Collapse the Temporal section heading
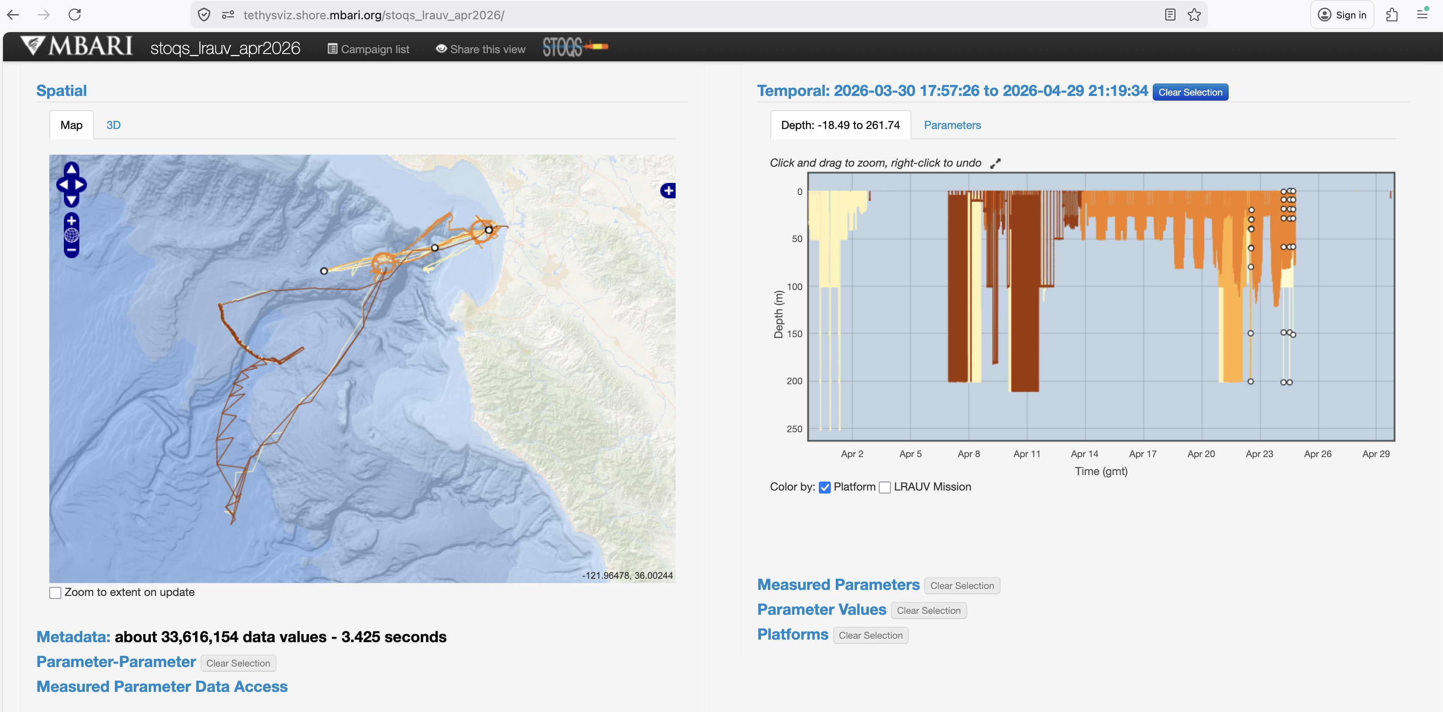Viewport: 1443px width, 712px height. tap(952, 91)
